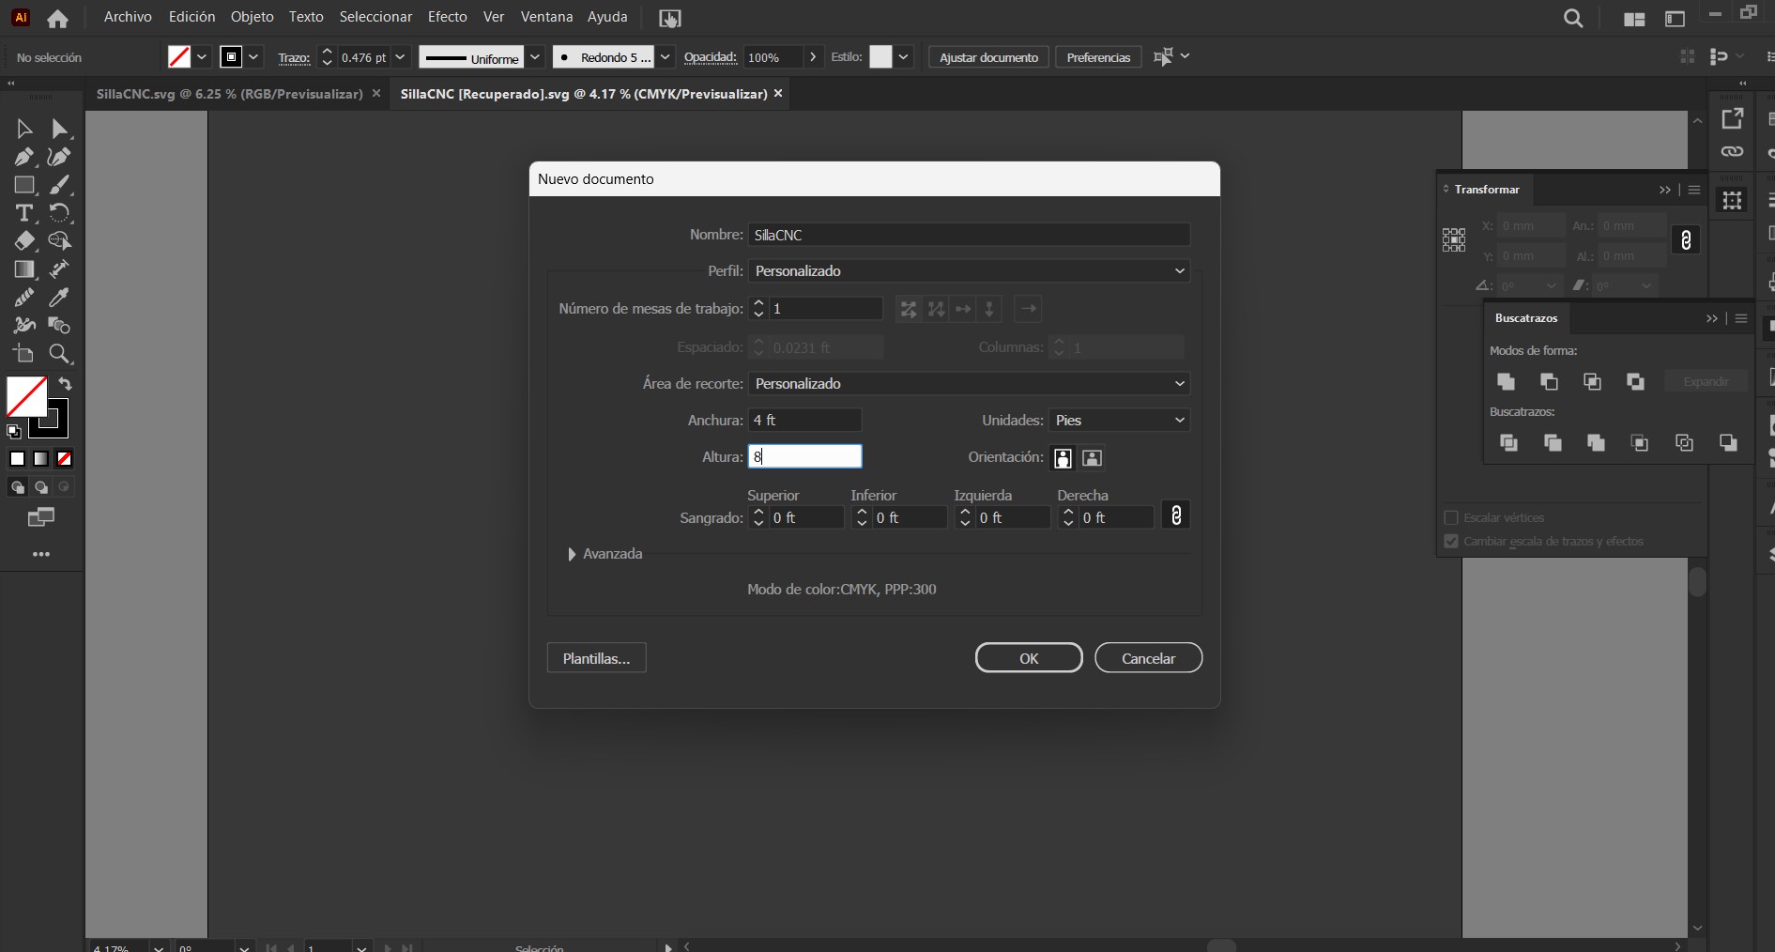
Task: Confirm the new document with OK
Action: click(1028, 657)
